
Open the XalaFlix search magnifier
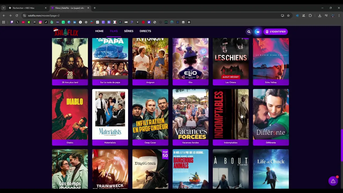[x=249, y=32]
